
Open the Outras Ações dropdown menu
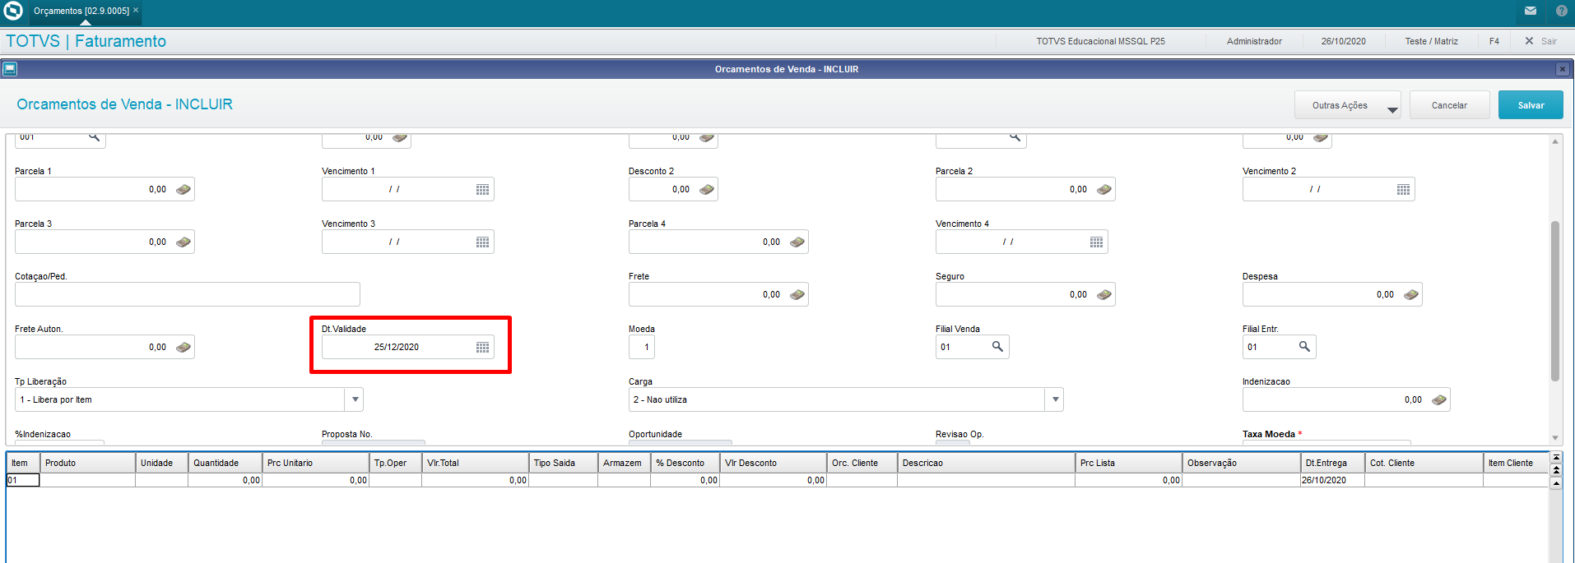(1347, 105)
